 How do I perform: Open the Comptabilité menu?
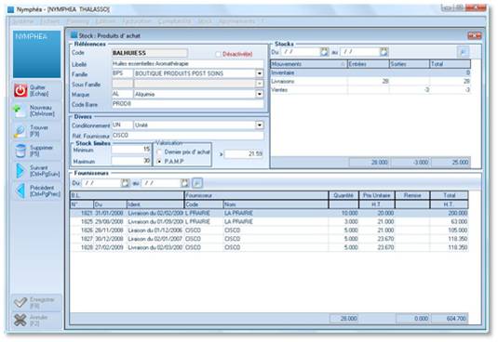click(x=174, y=21)
